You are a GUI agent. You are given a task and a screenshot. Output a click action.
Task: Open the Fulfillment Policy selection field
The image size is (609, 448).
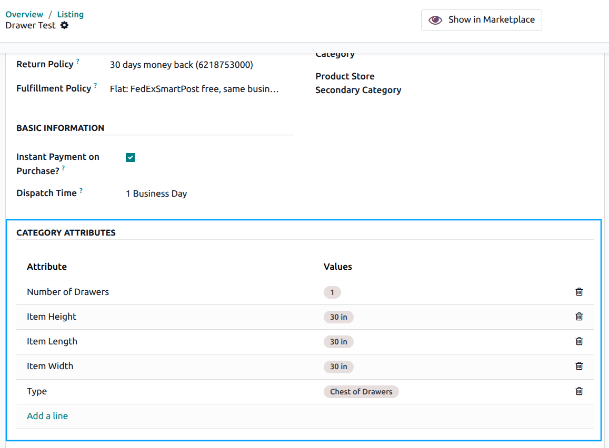coord(194,89)
